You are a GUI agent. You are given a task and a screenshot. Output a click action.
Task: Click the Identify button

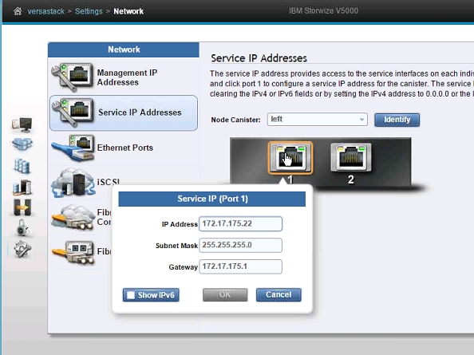tap(397, 120)
